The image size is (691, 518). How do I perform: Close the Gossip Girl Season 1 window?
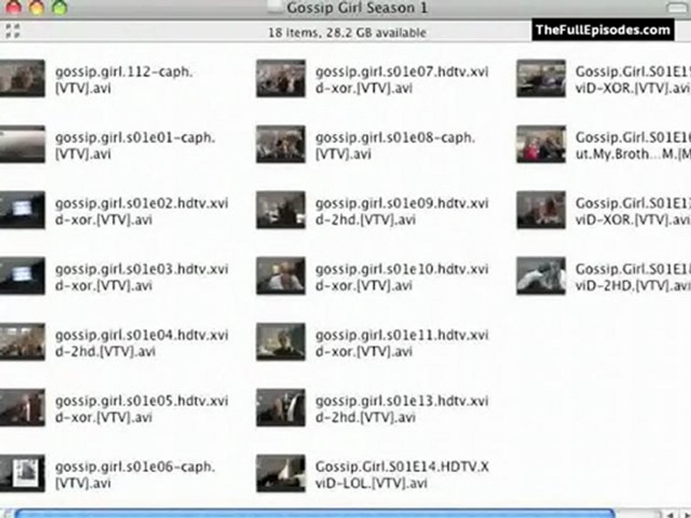(14, 6)
